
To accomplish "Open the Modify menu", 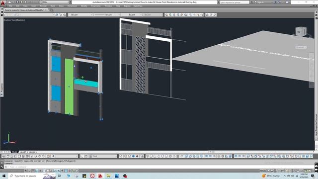I will 84,6.
